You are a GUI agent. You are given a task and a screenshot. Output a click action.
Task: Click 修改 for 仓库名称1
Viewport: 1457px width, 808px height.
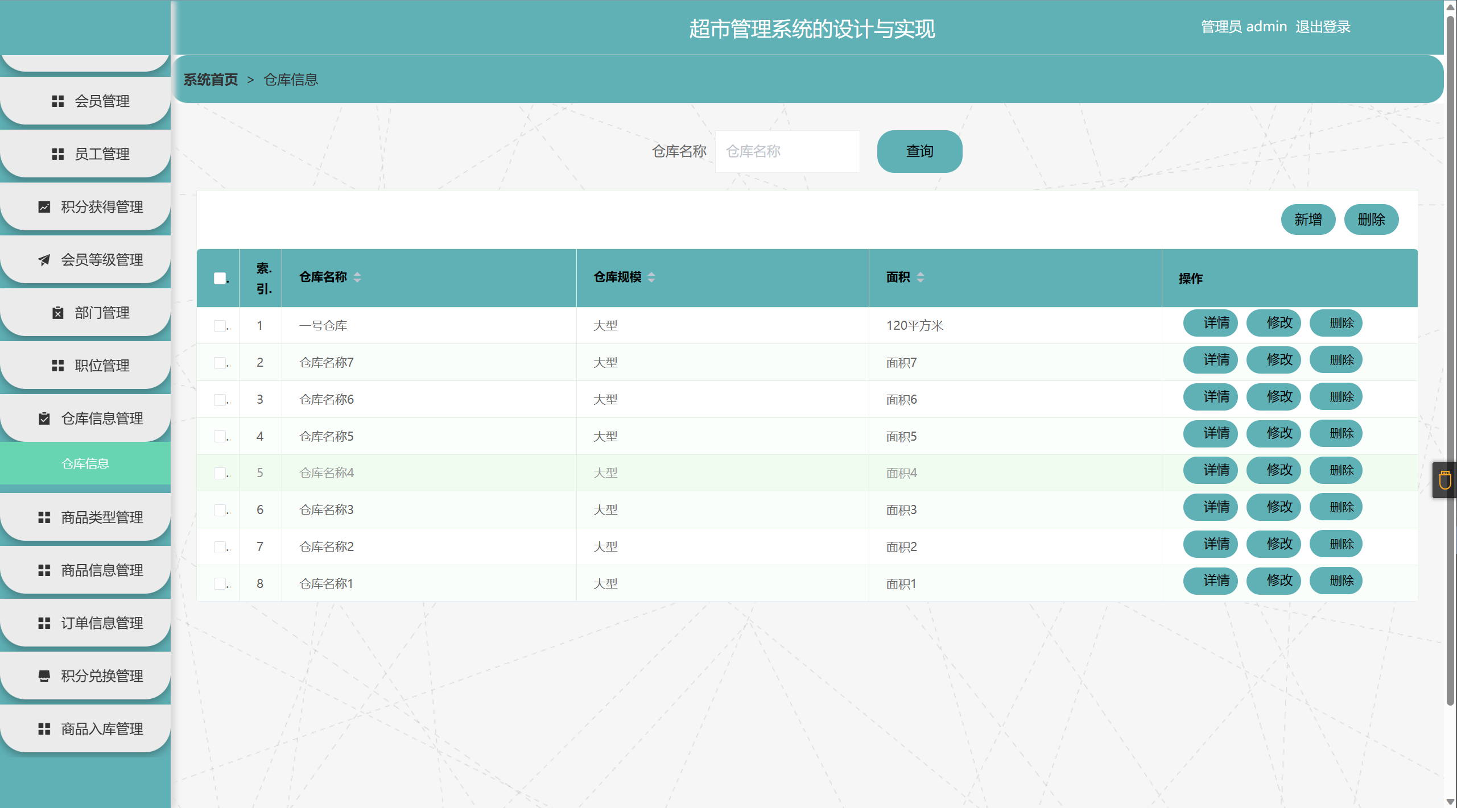1273,581
